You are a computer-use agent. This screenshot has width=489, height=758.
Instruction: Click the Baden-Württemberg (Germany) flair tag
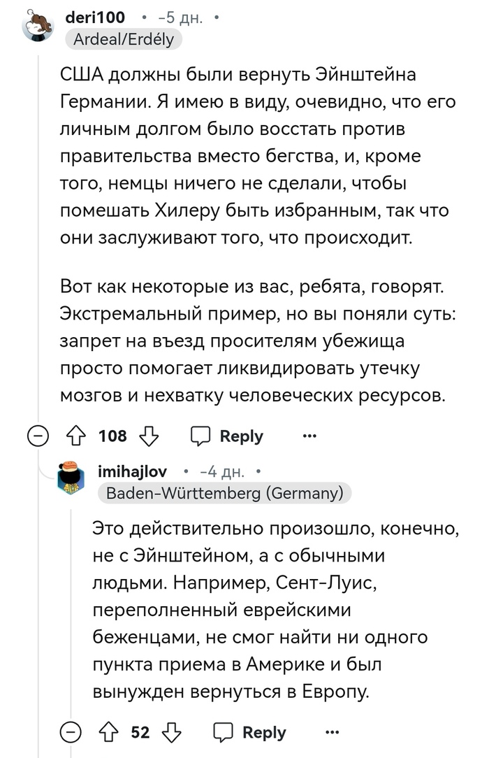(x=224, y=494)
